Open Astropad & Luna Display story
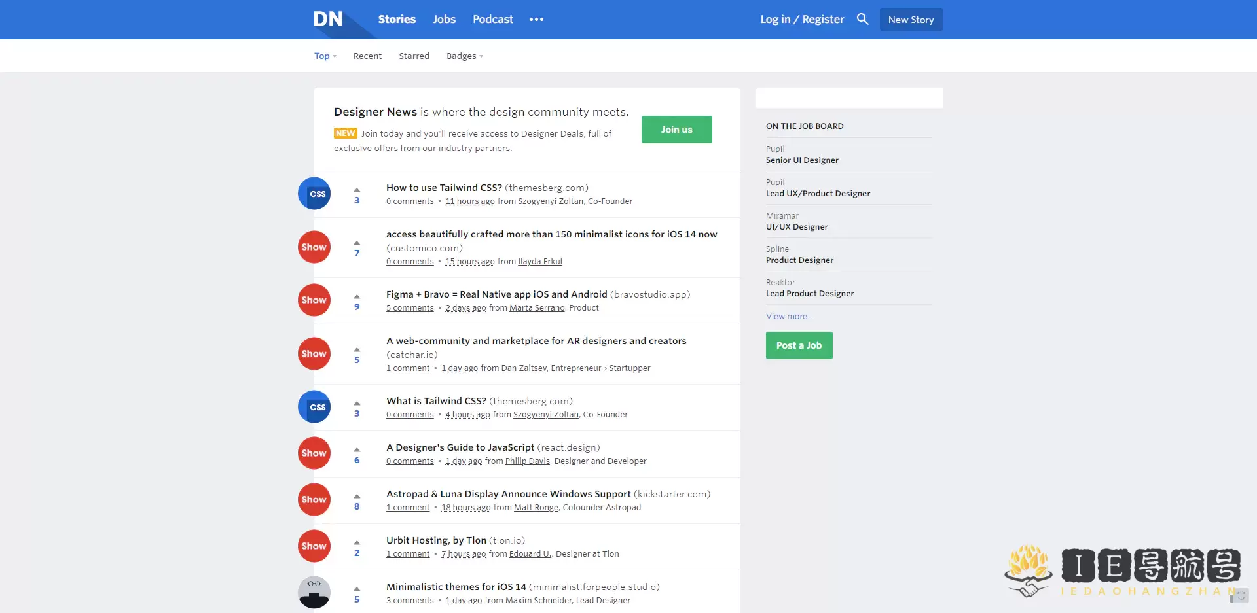 [509, 494]
